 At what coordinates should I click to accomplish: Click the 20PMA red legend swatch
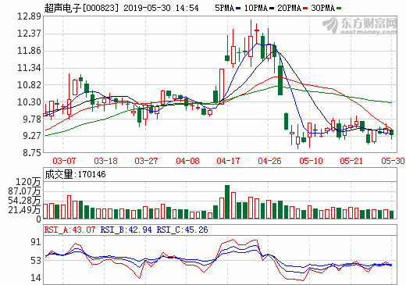pos(305,9)
